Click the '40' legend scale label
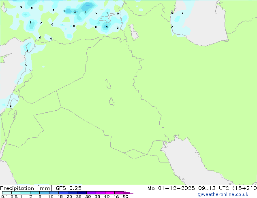Image resolution: width=257 pixels, height=198 pixels. [x=107, y=196]
